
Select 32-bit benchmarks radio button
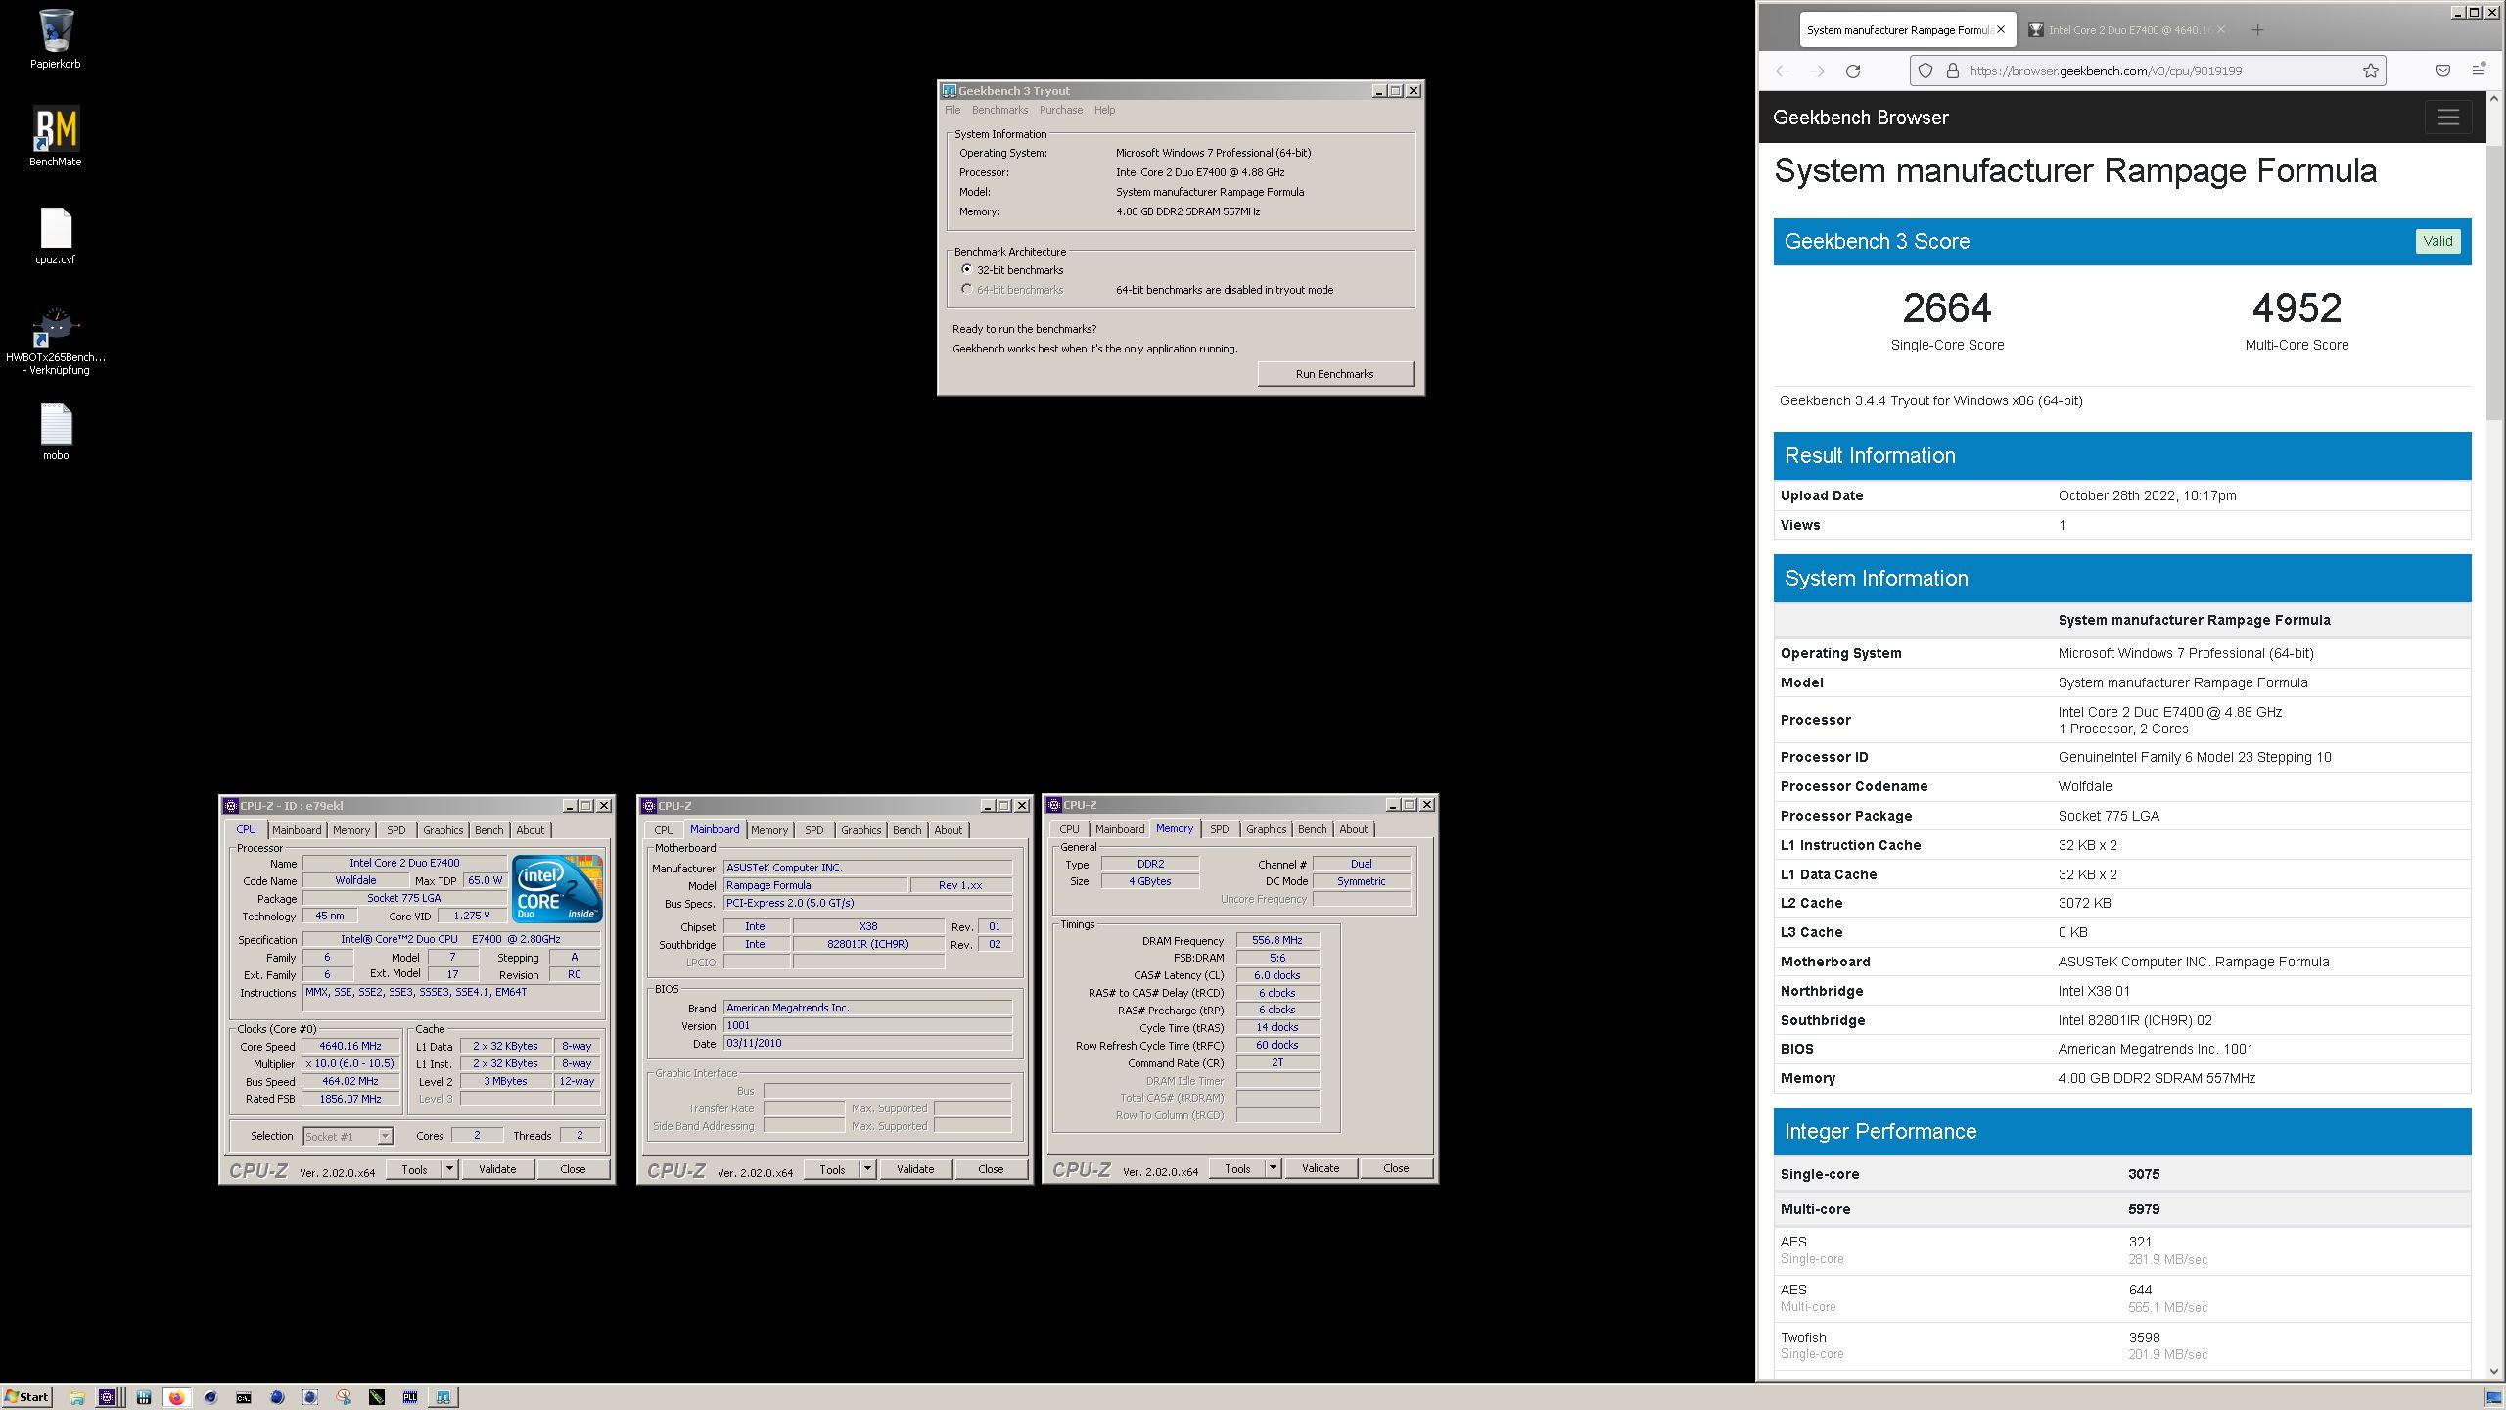point(966,269)
